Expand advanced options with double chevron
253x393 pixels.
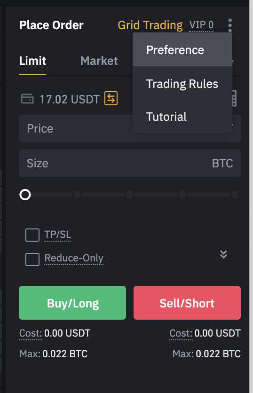click(x=223, y=254)
